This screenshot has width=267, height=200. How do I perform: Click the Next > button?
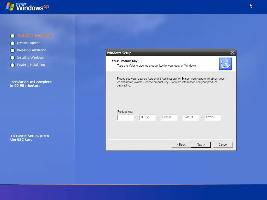(x=201, y=145)
